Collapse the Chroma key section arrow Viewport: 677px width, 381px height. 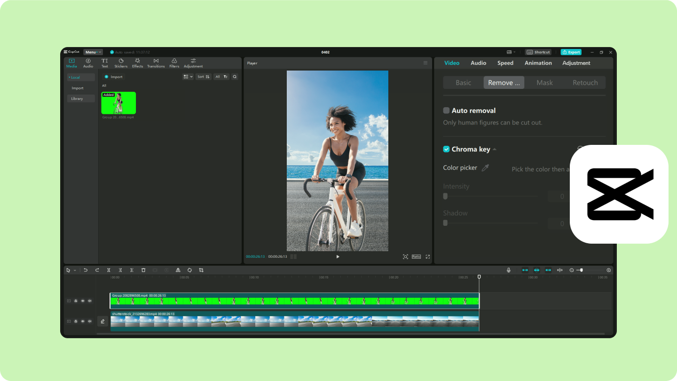495,150
